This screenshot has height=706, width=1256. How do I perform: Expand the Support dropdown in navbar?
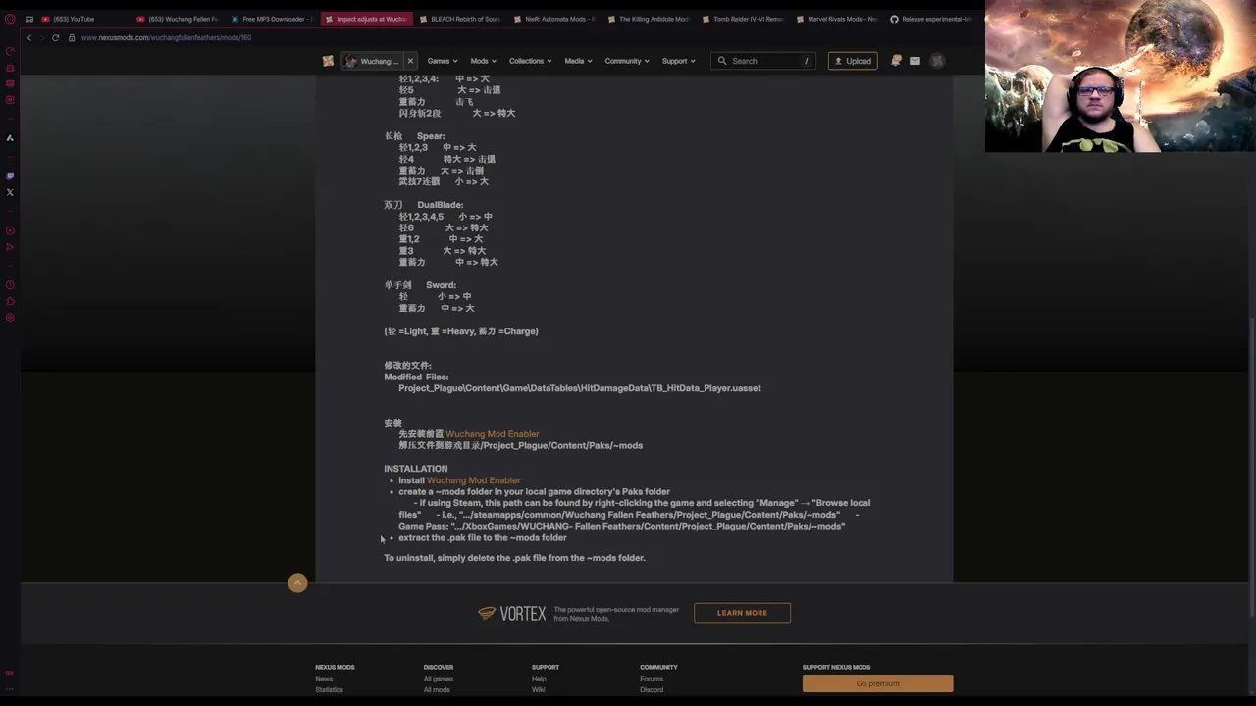pos(678,61)
